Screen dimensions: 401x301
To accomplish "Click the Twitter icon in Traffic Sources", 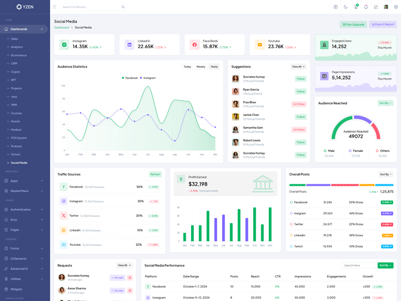I will (x=64, y=216).
